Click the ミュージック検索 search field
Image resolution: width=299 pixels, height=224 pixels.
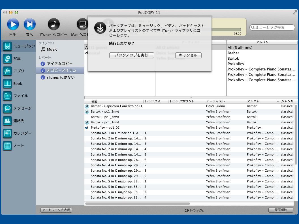click(x=272, y=27)
